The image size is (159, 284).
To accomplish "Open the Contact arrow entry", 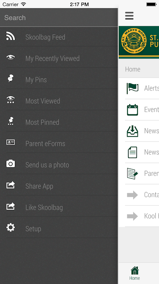I will [x=142, y=195].
